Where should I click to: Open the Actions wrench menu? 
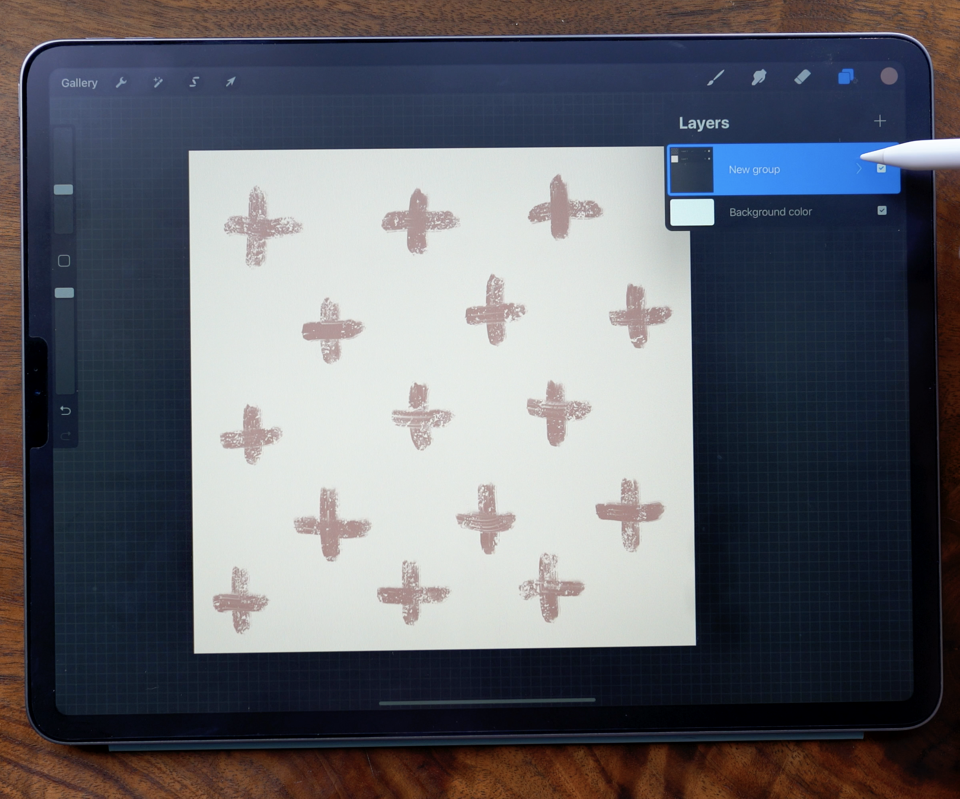pos(120,82)
